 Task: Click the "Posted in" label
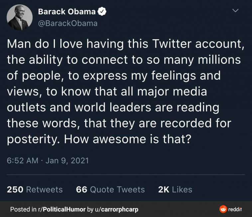[x=23, y=209]
